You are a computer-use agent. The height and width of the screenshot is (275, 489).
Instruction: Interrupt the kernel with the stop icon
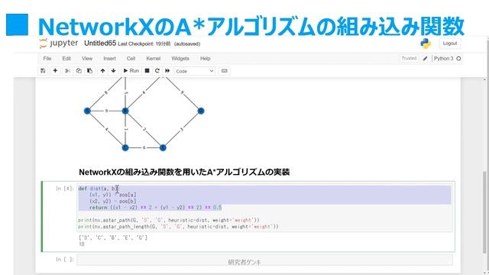(147, 71)
